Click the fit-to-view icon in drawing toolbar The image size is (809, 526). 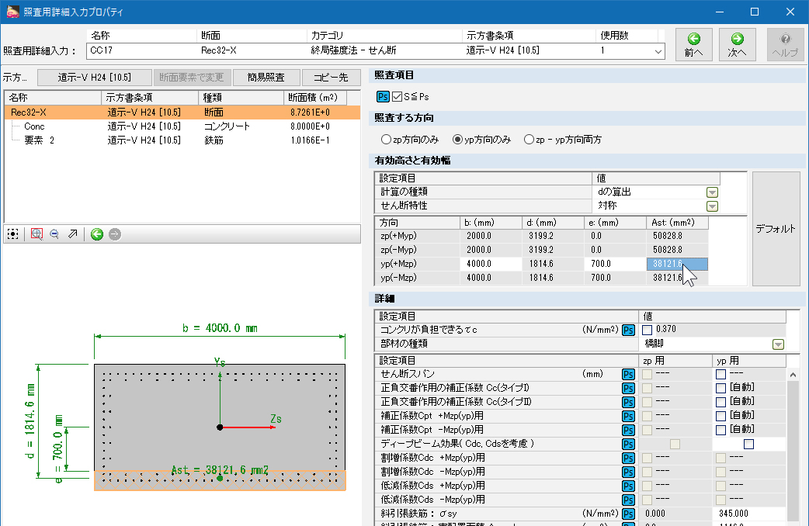(x=13, y=234)
